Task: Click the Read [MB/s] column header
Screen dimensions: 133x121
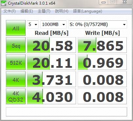Action: click(51, 33)
